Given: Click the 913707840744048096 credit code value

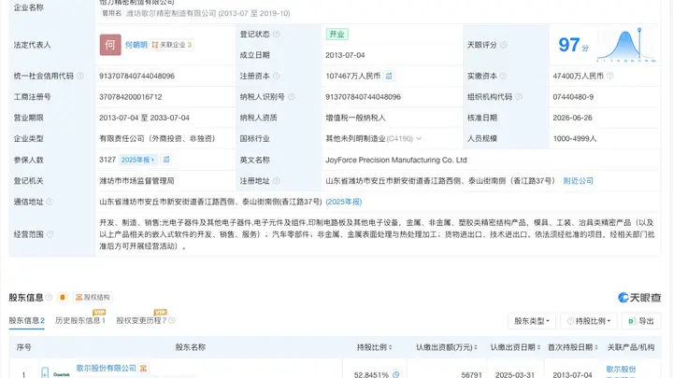Looking at the screenshot, I should coord(136,76).
